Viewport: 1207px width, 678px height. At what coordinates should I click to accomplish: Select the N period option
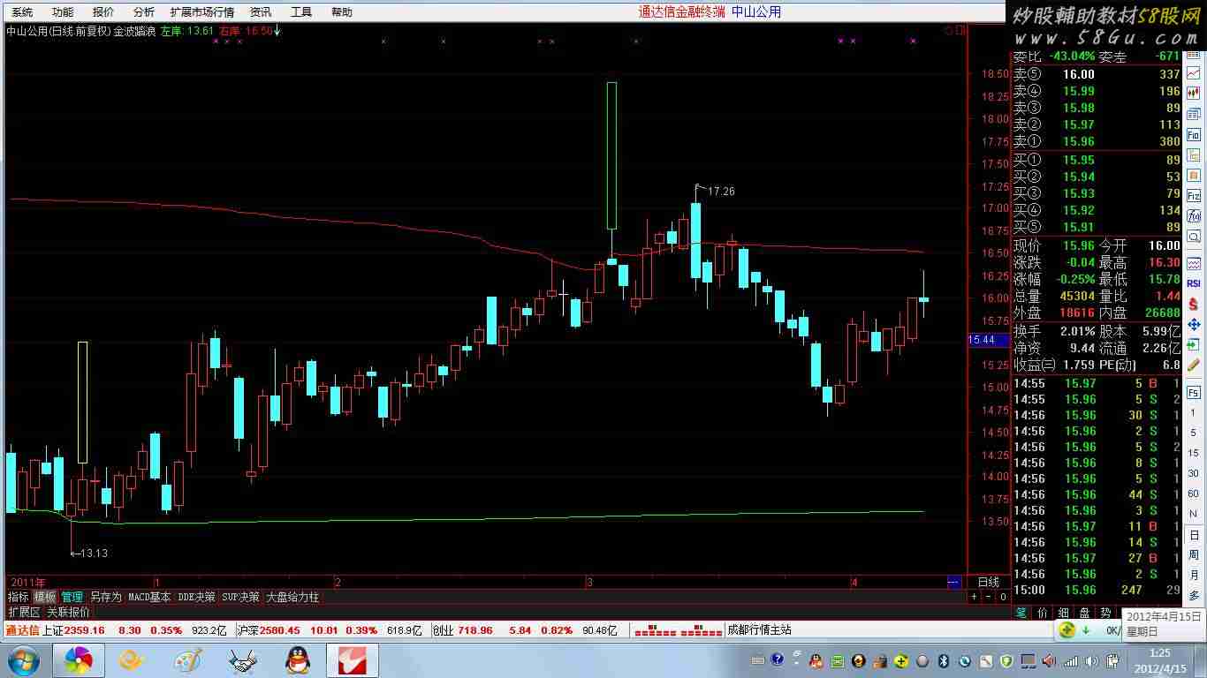pyautogui.click(x=1194, y=514)
